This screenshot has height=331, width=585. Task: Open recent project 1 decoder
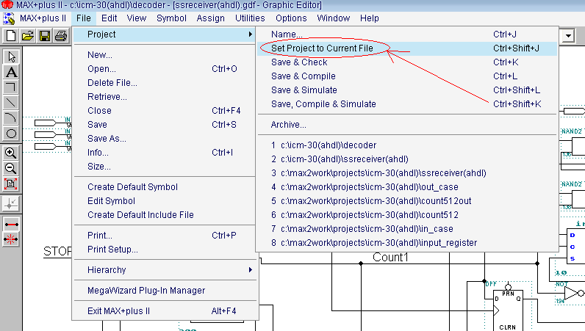[x=407, y=145]
